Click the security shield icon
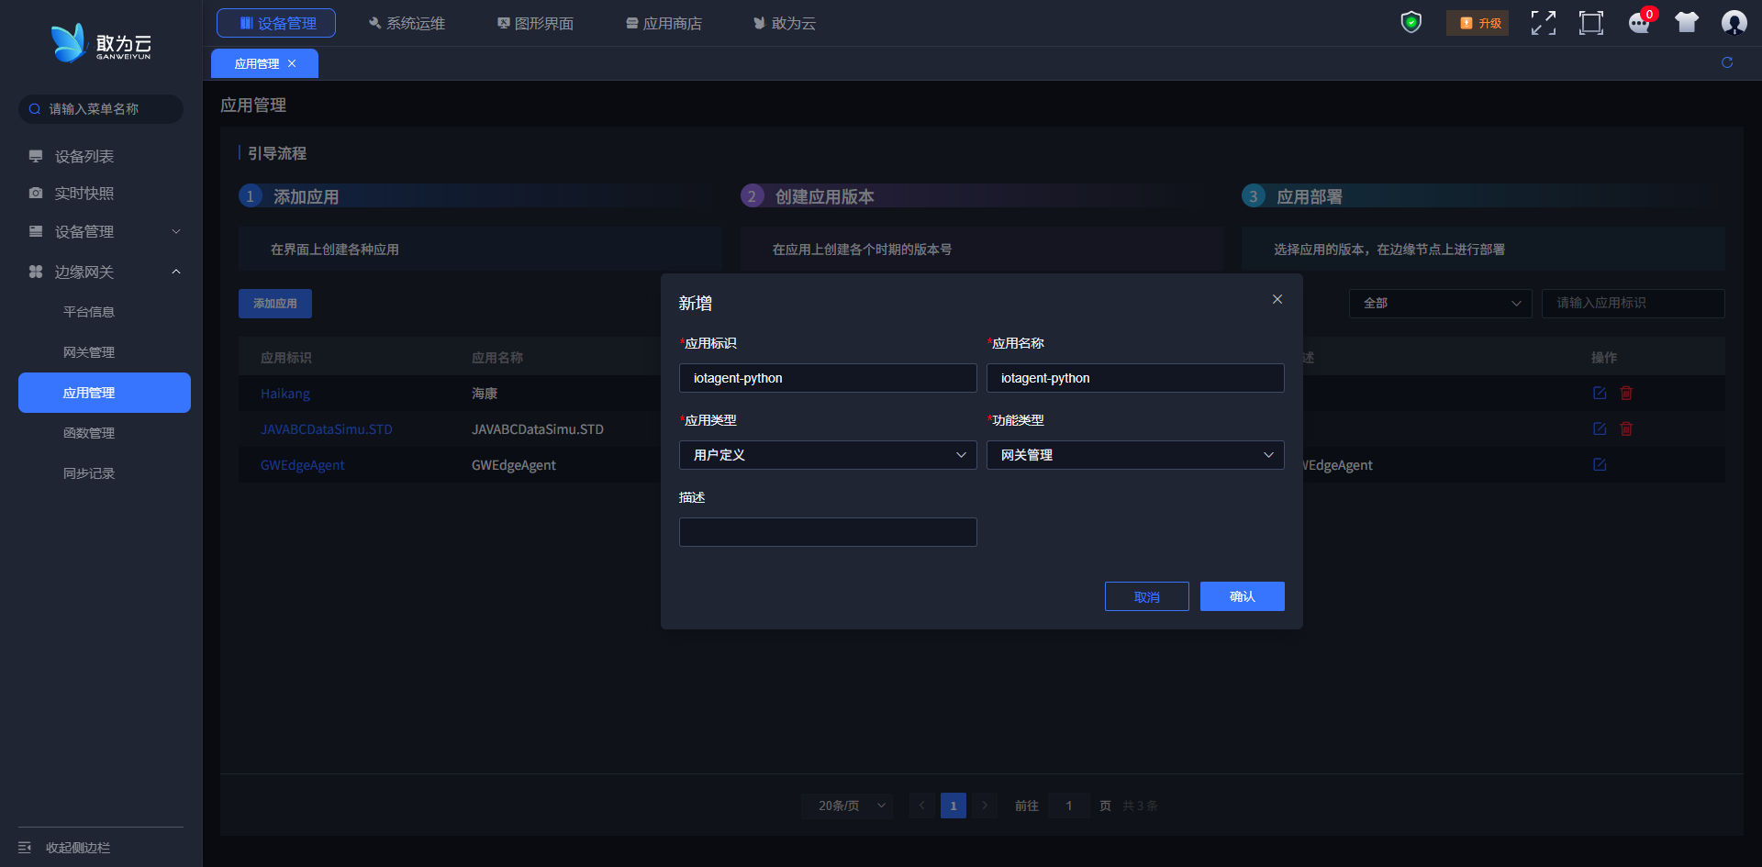This screenshot has width=1762, height=867. point(1411,22)
